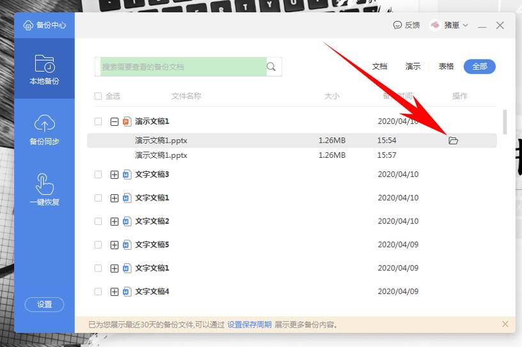This screenshot has height=347, width=522.
Task: Open folder location of 15:54 backup file
Action: click(453, 141)
